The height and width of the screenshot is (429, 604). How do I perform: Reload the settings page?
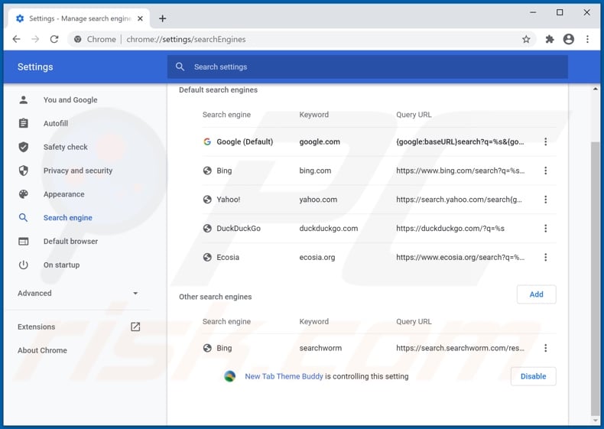point(54,39)
